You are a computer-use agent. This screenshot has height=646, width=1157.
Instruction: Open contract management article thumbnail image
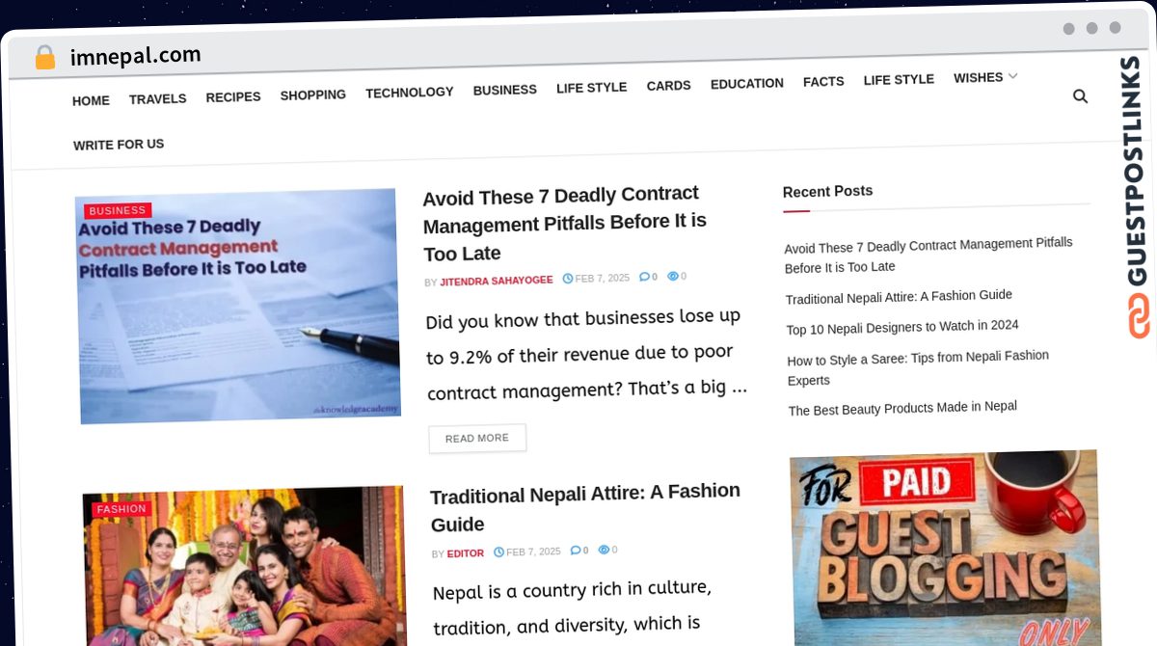tap(238, 307)
